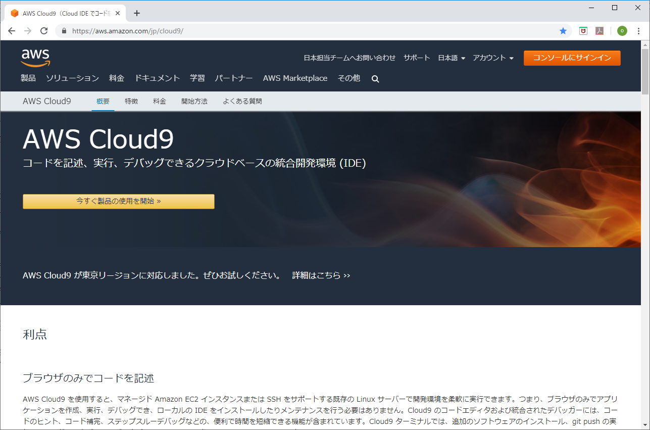Open the 学習 menu

(x=197, y=78)
